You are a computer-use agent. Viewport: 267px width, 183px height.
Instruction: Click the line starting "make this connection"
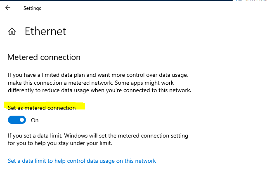[91, 83]
